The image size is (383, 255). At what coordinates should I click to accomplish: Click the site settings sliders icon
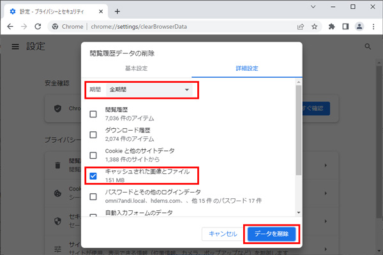click(x=57, y=249)
